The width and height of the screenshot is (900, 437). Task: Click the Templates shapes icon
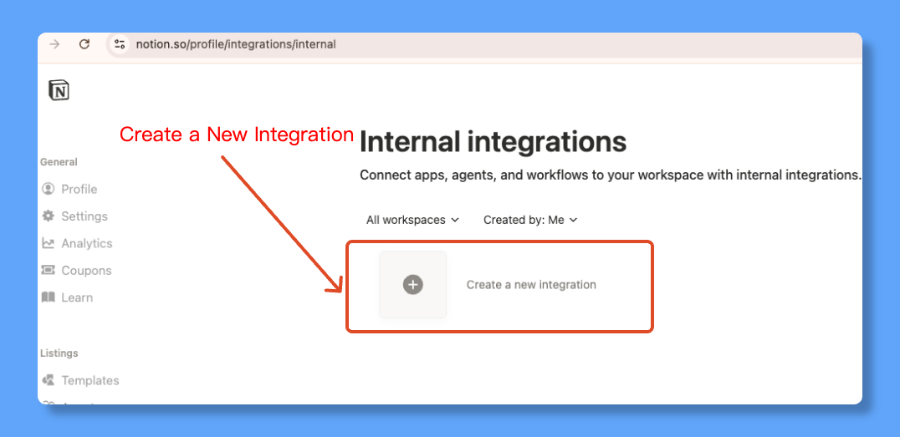(49, 379)
